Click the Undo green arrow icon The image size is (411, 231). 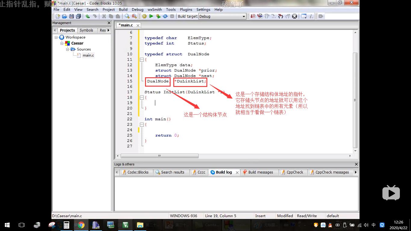point(88,16)
